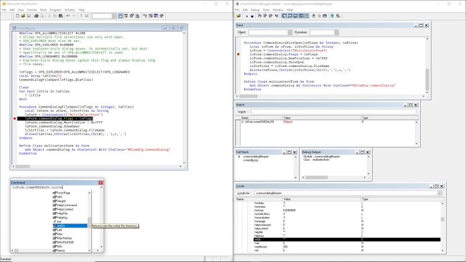The width and height of the screenshot is (466, 262).
Task: Click code editor horizontal scrollbar thumb
Action: point(23,167)
